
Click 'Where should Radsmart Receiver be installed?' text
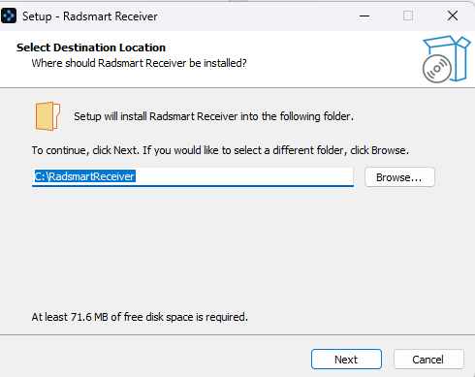pos(139,63)
